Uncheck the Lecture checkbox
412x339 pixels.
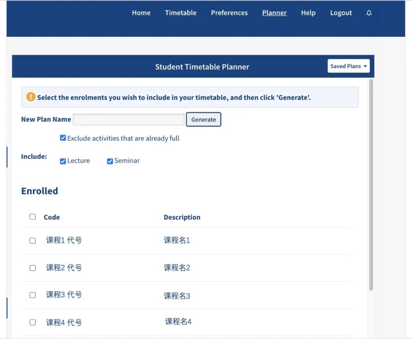pyautogui.click(x=63, y=161)
